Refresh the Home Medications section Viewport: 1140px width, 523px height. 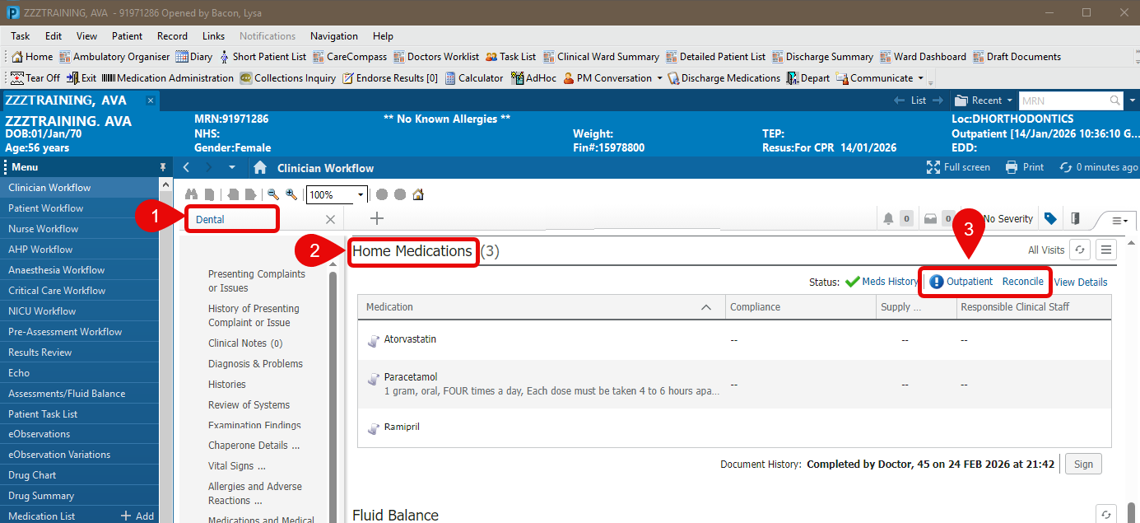coord(1079,250)
